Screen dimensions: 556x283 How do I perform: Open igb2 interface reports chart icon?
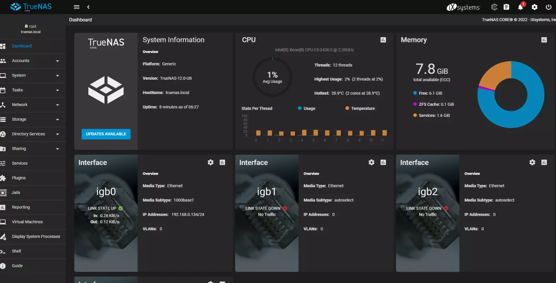(x=544, y=162)
